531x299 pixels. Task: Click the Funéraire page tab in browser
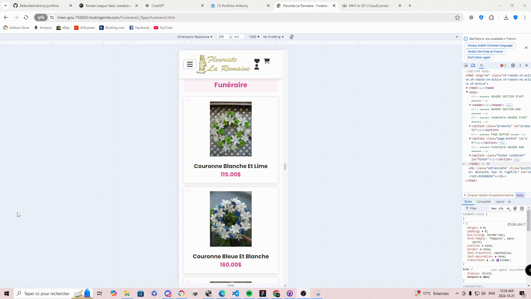coord(306,6)
